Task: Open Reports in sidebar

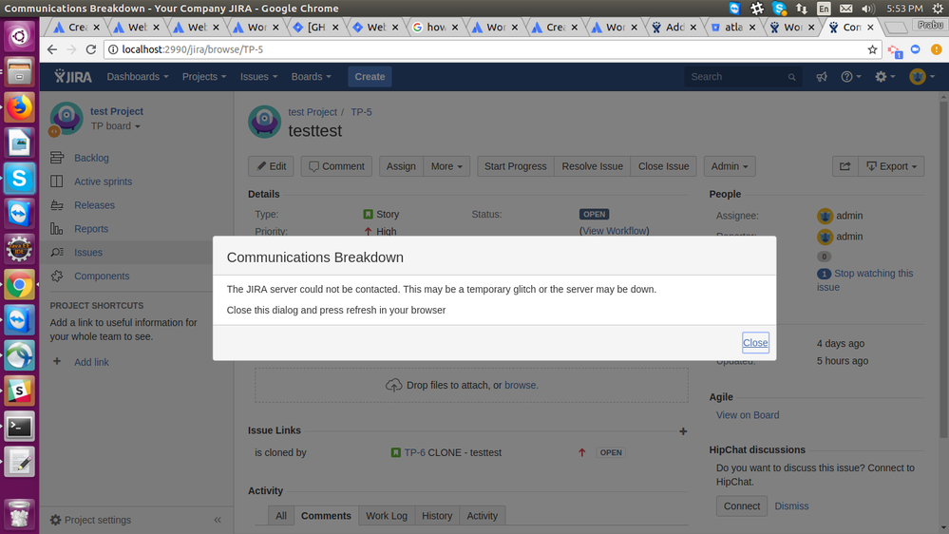Action: [x=91, y=229]
